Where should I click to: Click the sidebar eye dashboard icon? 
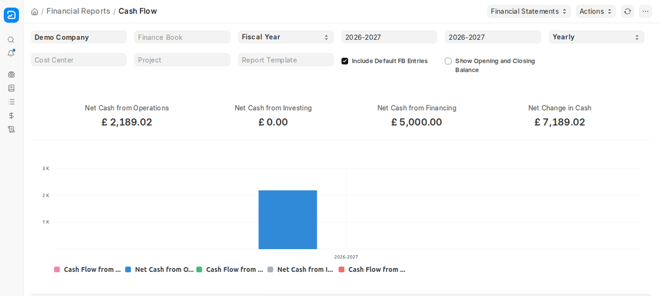[x=11, y=75]
